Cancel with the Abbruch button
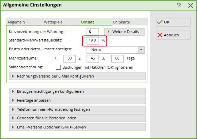Viewport: 197px width, 139px height. coord(173,35)
